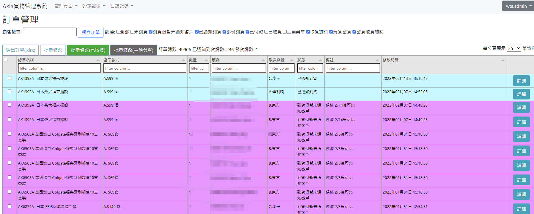Uncheck the 取貨逾時 filter

coord(308,32)
